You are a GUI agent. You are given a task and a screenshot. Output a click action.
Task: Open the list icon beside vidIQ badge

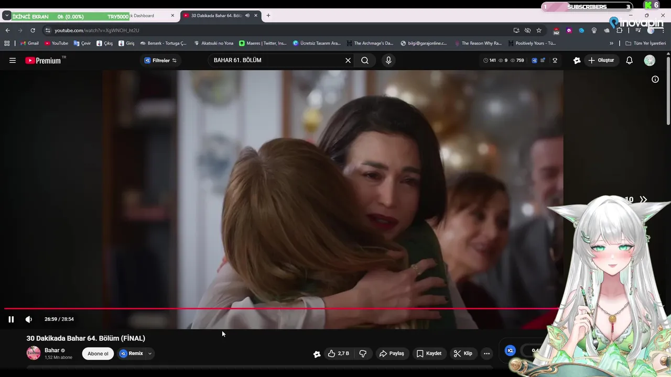point(543,60)
